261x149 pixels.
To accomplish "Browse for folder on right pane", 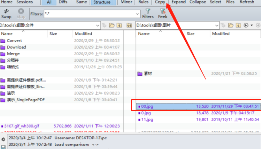I will tap(231, 25).
